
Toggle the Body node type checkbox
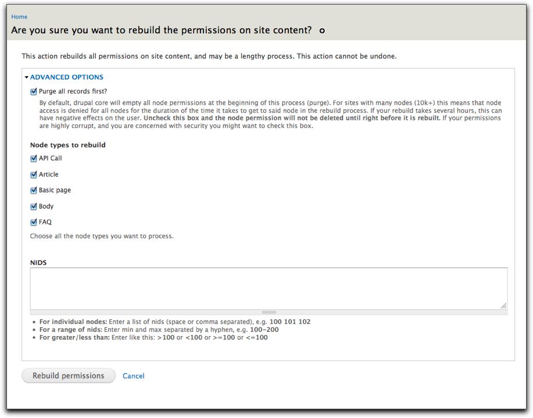pos(33,206)
